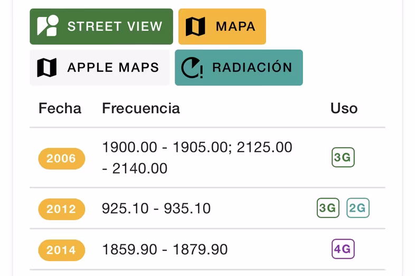Select the 2012 year badge
The width and height of the screenshot is (415, 276).
[x=62, y=209]
